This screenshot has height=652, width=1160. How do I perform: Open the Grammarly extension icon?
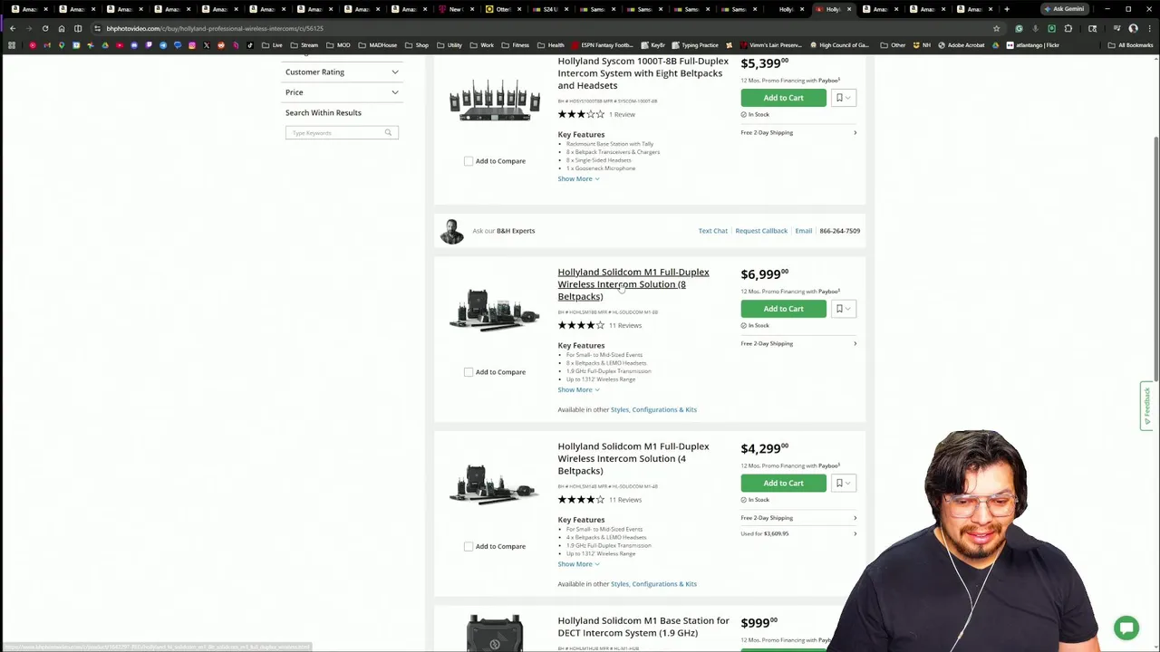click(x=1019, y=28)
